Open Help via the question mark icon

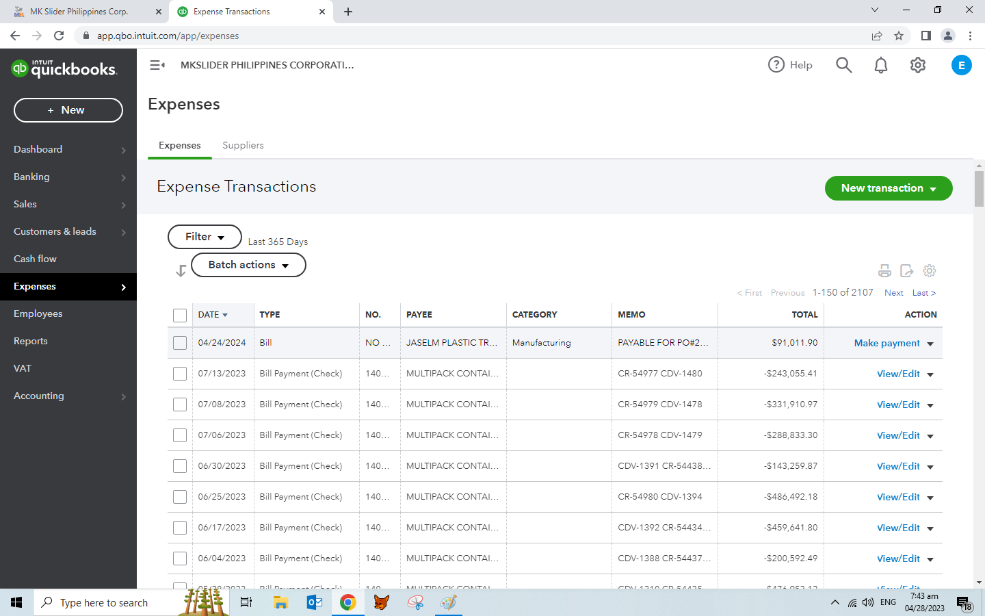pos(776,65)
